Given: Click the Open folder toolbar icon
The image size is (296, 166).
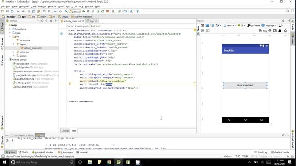Looking at the screenshot, I should [x=3, y=11].
